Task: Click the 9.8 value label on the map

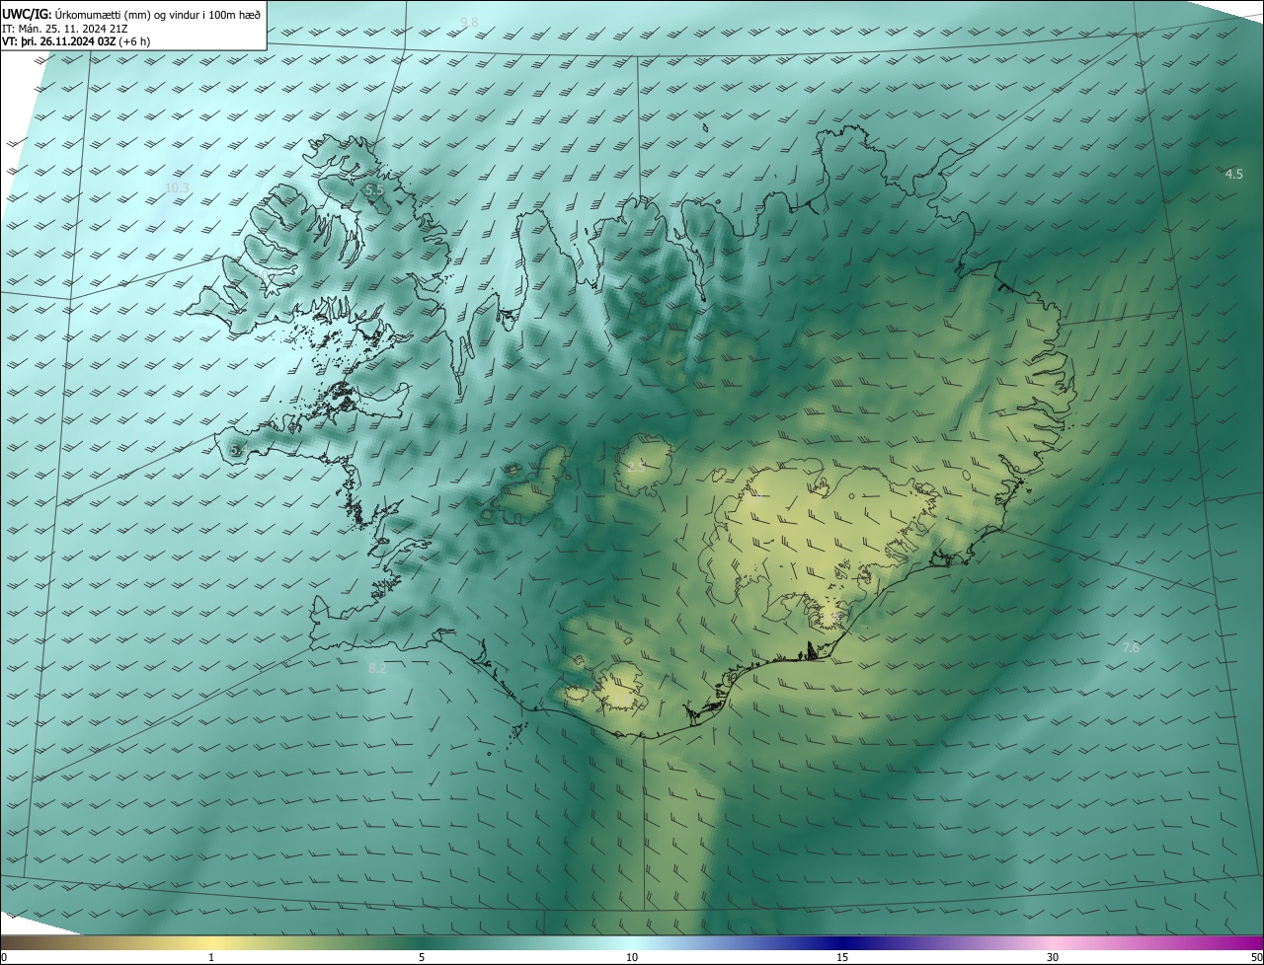Action: [469, 22]
